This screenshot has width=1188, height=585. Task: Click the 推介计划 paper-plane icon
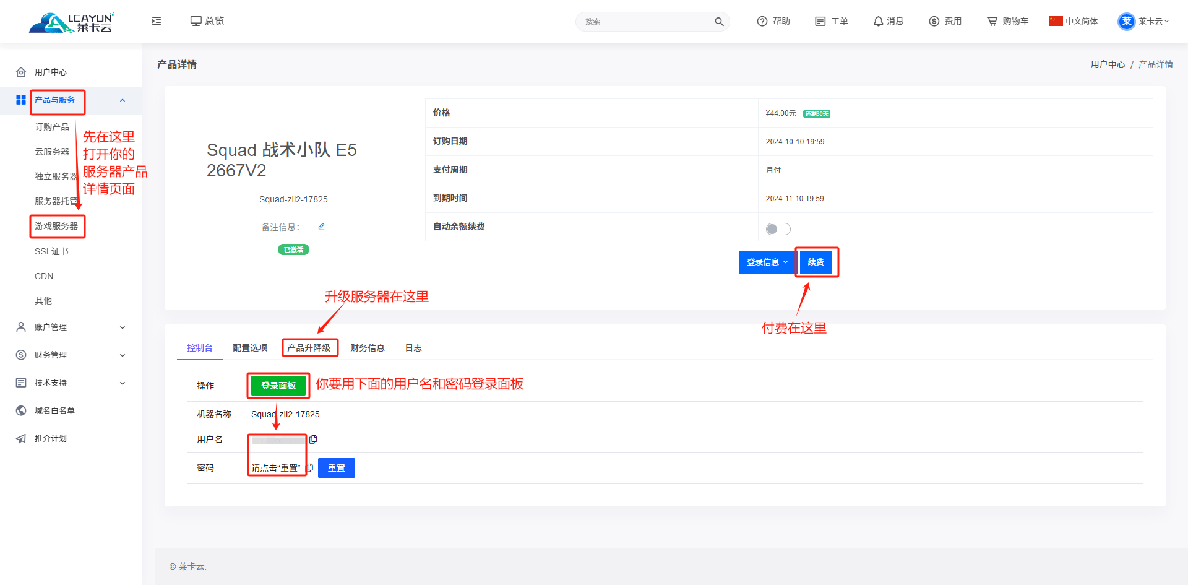point(21,438)
